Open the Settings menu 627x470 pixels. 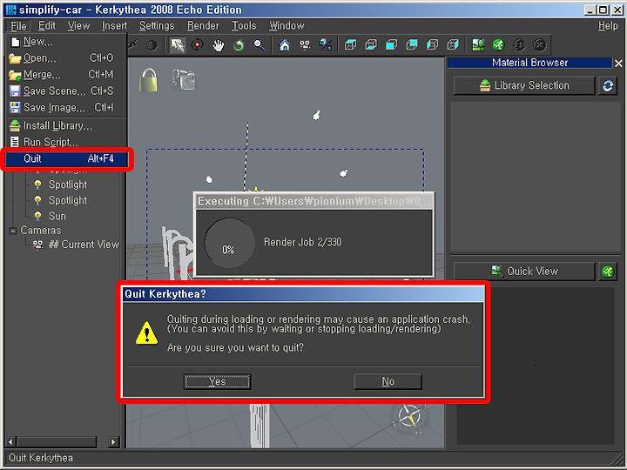pos(157,26)
